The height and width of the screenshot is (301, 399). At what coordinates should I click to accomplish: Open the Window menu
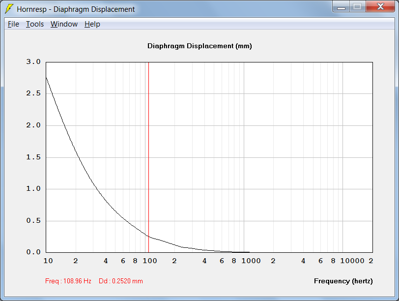tap(64, 24)
